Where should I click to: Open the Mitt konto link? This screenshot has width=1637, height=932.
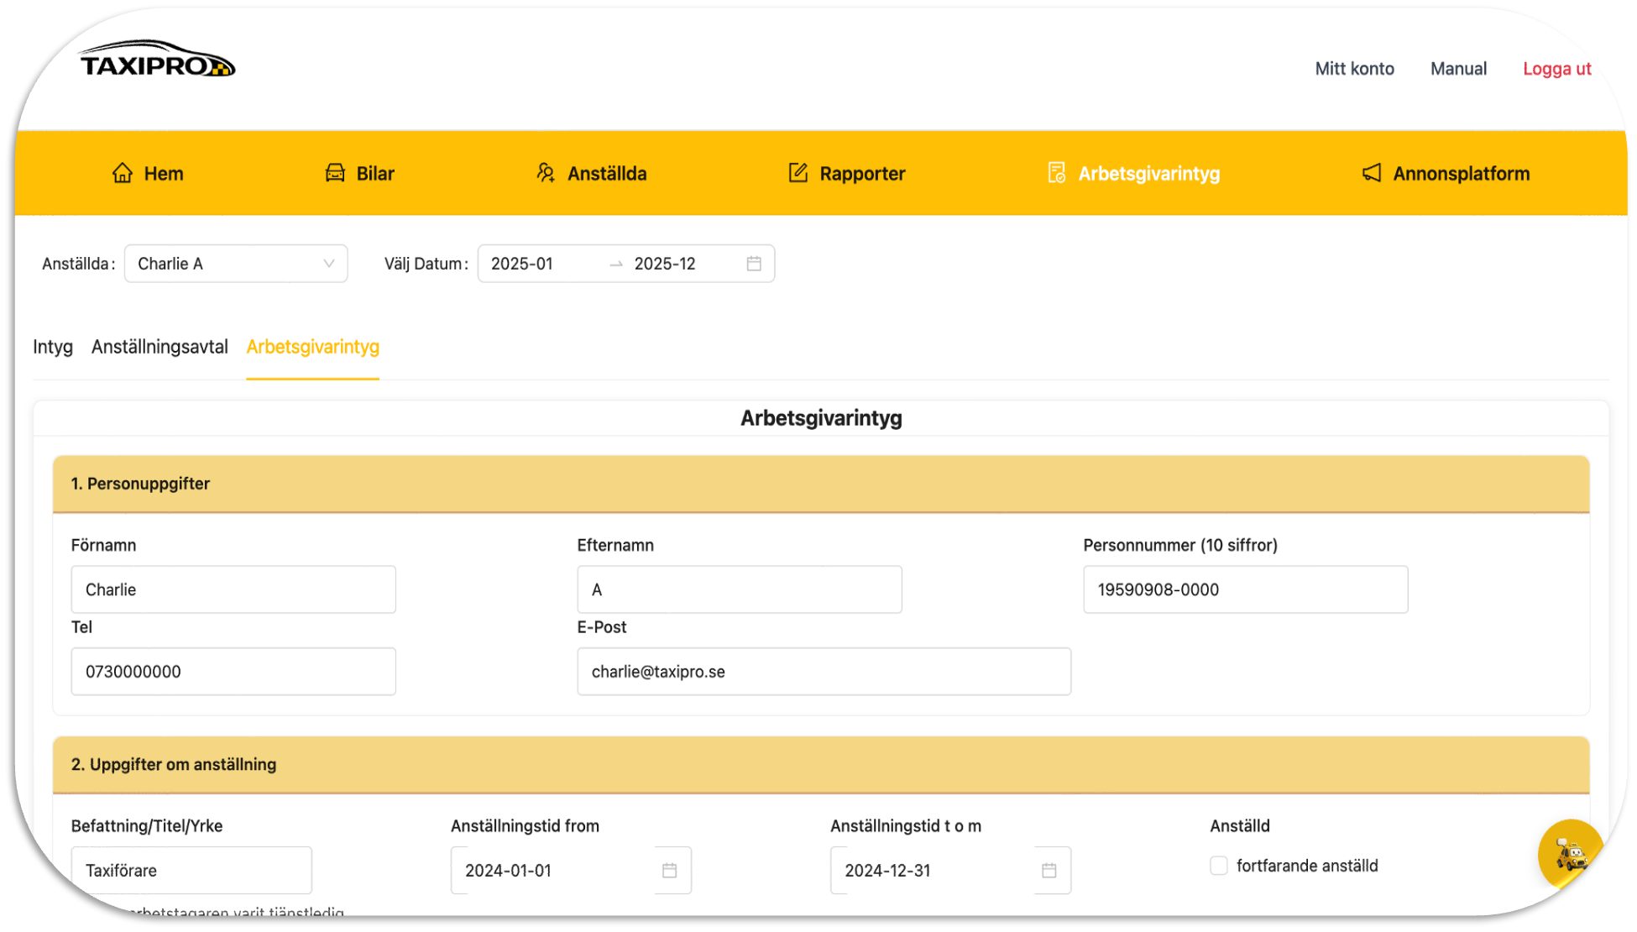(1354, 69)
